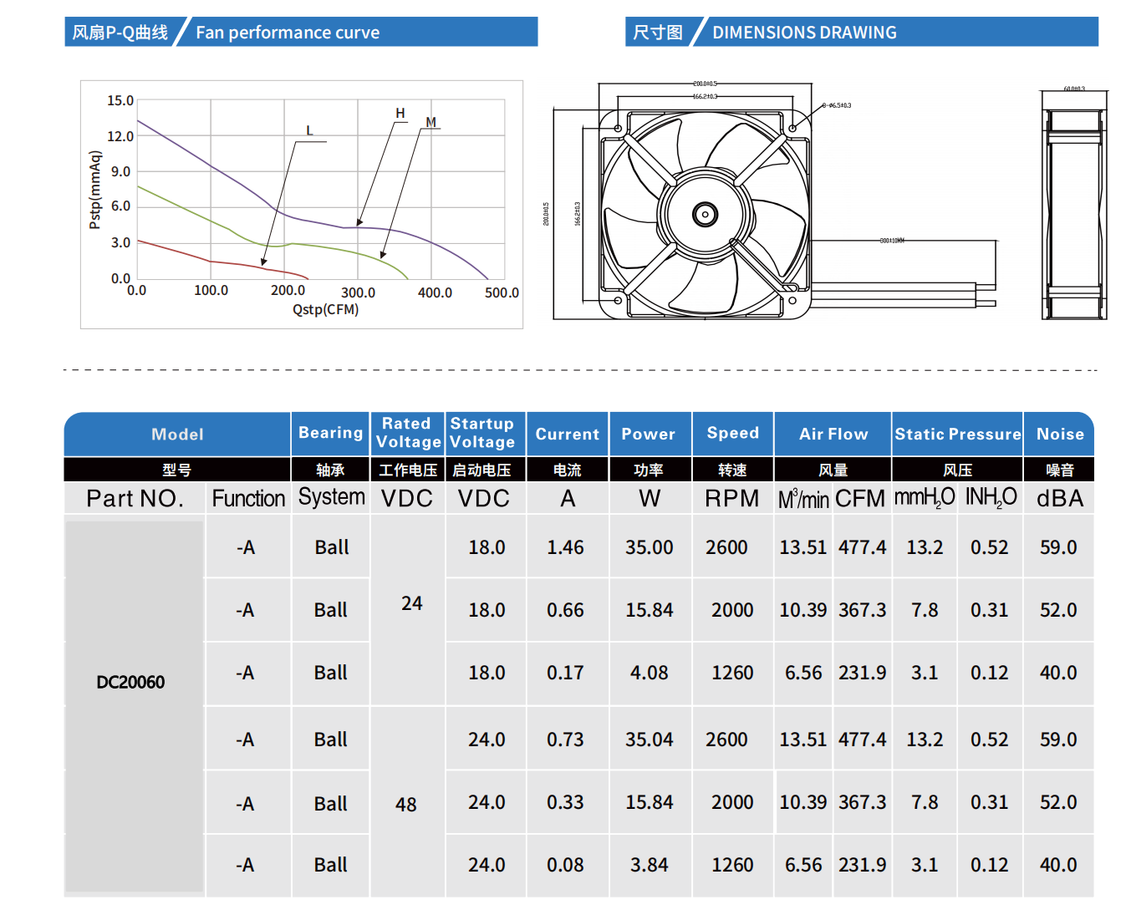
Task: Click the 1.46 current value cell
Action: tap(565, 547)
